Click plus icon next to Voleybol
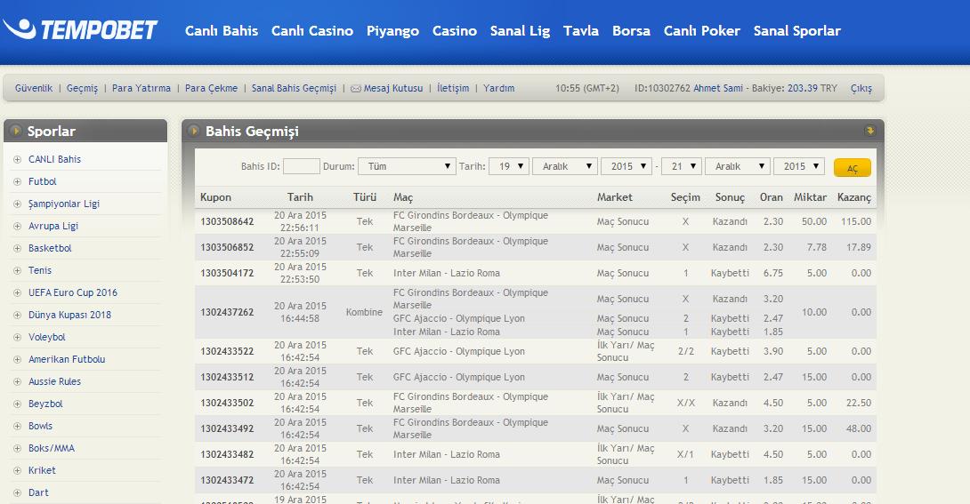970x504 pixels. click(x=17, y=338)
